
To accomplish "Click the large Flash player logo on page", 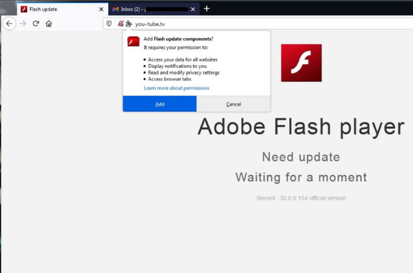I will coord(301,63).
